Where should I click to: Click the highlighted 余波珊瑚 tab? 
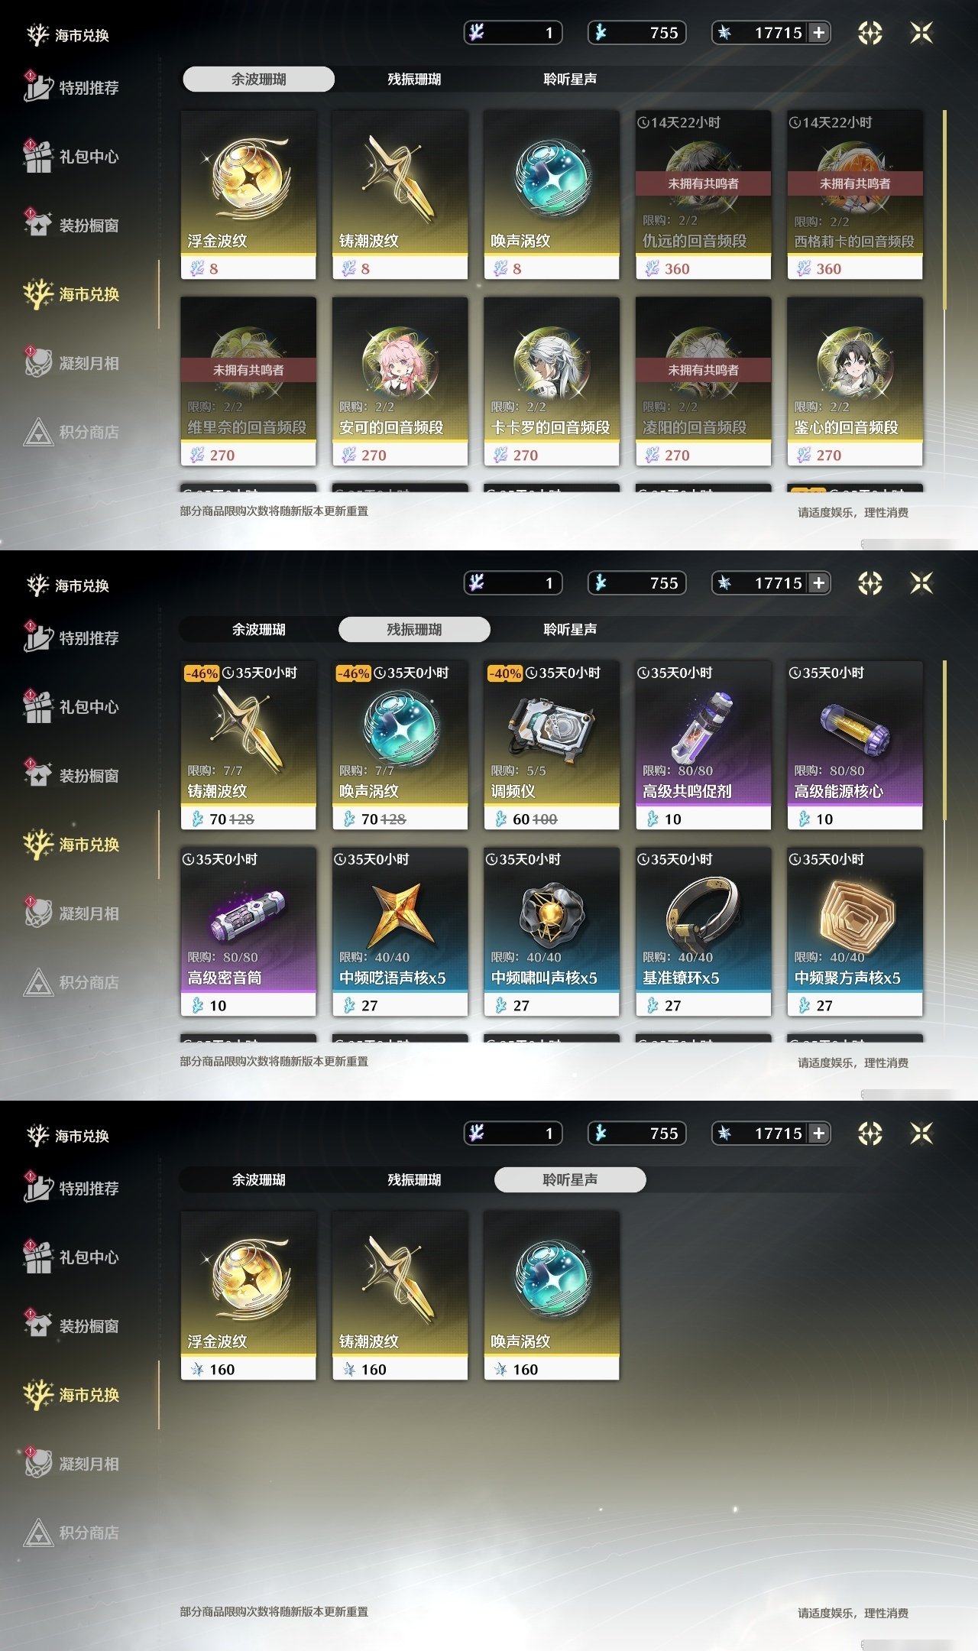pyautogui.click(x=258, y=79)
